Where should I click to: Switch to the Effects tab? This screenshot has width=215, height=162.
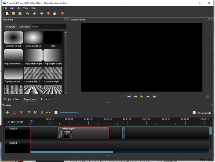[45, 99]
